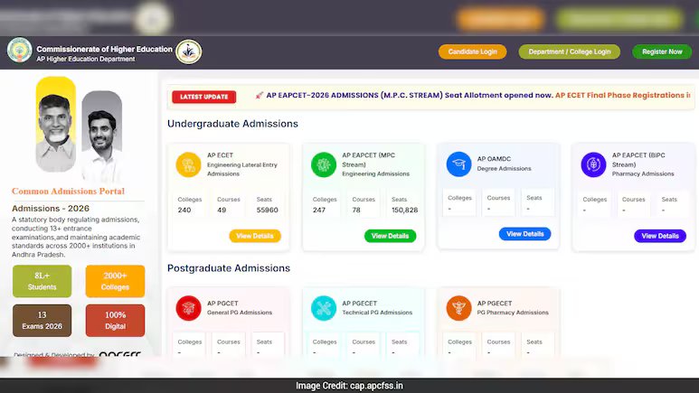Screen dimensions: 699x393
Task: Click the LATEST UPDATE red badge
Action: pos(204,97)
